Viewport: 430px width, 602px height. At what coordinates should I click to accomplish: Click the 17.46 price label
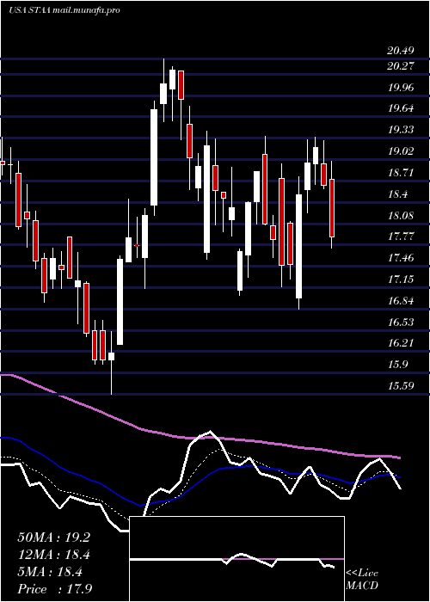(401, 258)
